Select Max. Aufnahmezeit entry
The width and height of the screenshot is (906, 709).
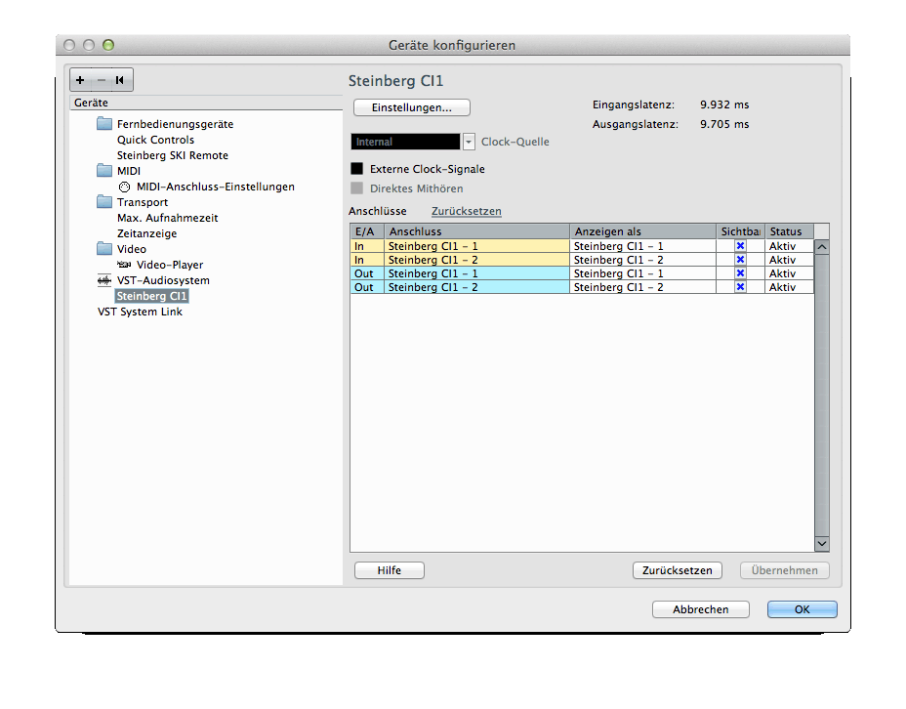click(168, 218)
